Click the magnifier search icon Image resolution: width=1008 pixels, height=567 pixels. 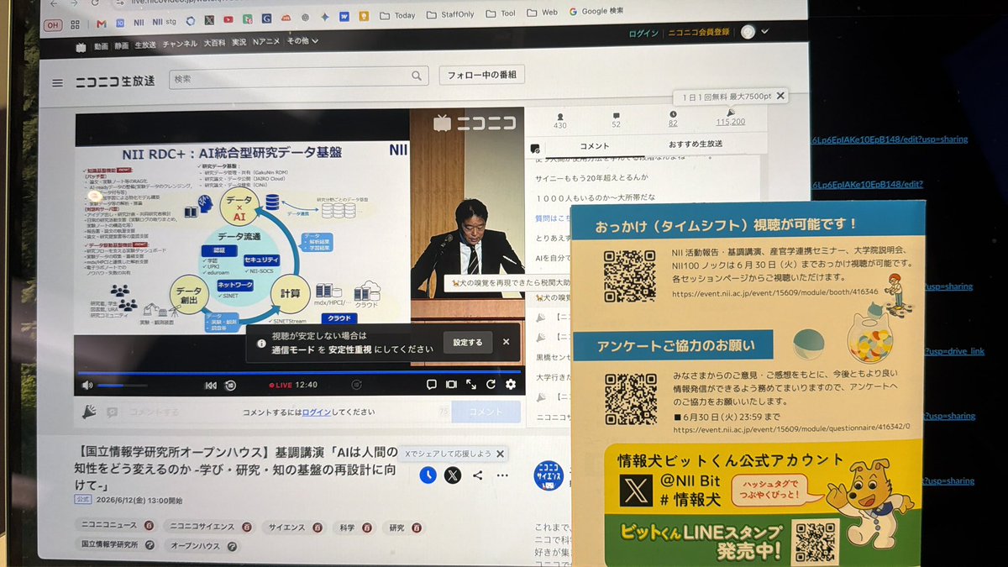click(x=417, y=76)
